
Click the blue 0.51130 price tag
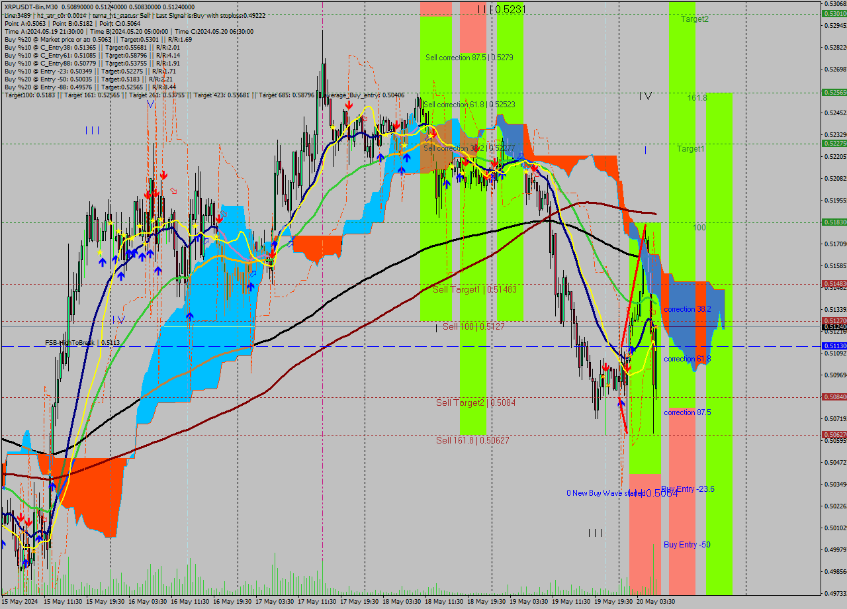[834, 346]
